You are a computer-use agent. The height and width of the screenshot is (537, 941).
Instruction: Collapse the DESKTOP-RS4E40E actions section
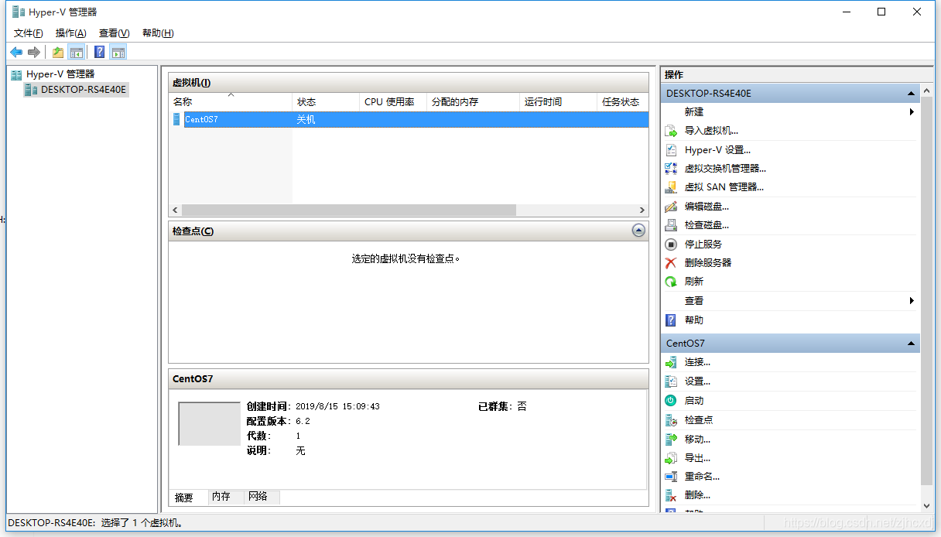pyautogui.click(x=911, y=94)
